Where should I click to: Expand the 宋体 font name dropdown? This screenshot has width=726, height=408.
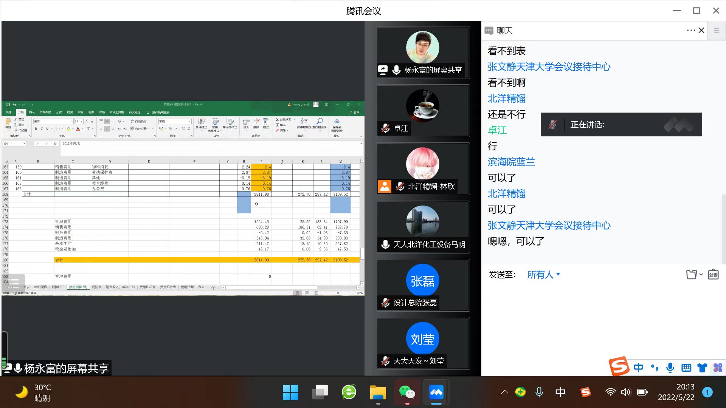(72, 122)
